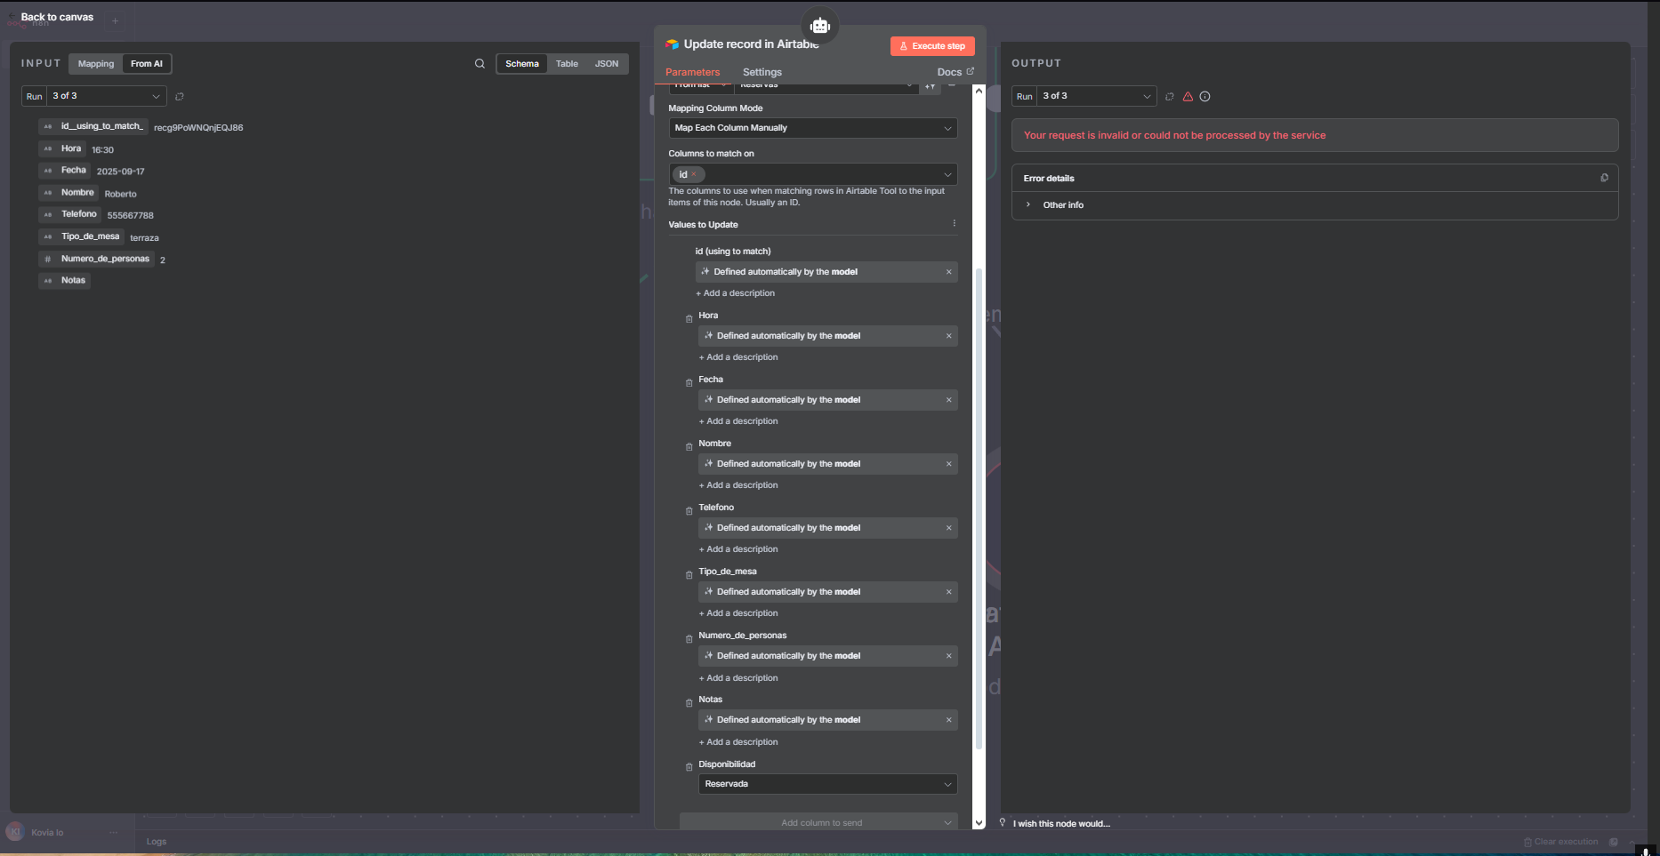Viewport: 1660px width, 856px height.
Task: Remove the id tag from match columns
Action: pyautogui.click(x=694, y=175)
